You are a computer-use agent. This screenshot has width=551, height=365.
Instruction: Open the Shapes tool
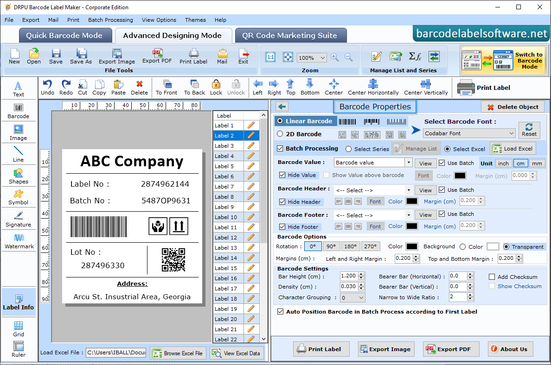point(18,176)
